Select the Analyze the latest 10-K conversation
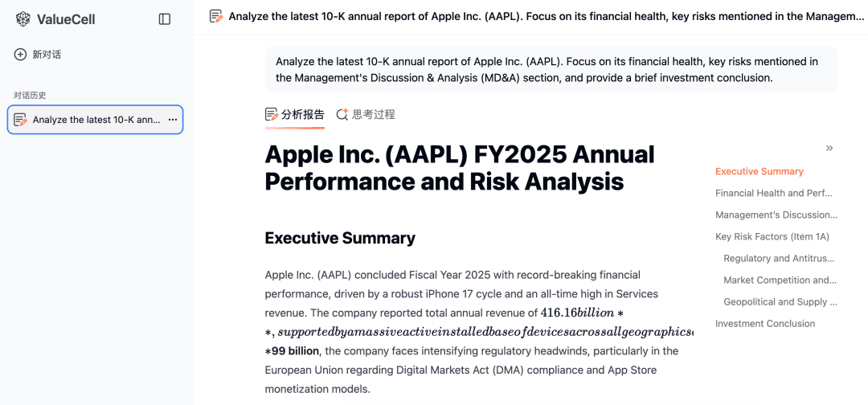This screenshot has height=405, width=868. 95,120
